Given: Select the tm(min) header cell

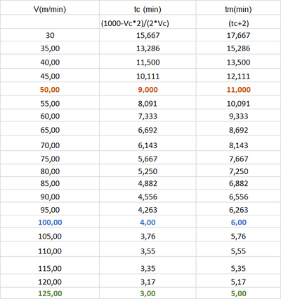Looking at the screenshot, I should pos(238,8).
